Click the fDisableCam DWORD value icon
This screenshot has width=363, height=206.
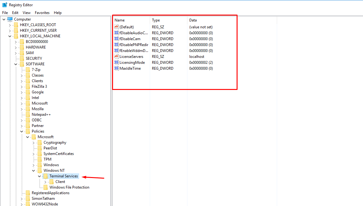tap(116, 39)
